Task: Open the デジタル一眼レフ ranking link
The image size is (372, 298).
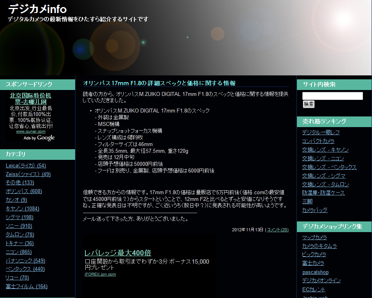Action: pyautogui.click(x=321, y=132)
